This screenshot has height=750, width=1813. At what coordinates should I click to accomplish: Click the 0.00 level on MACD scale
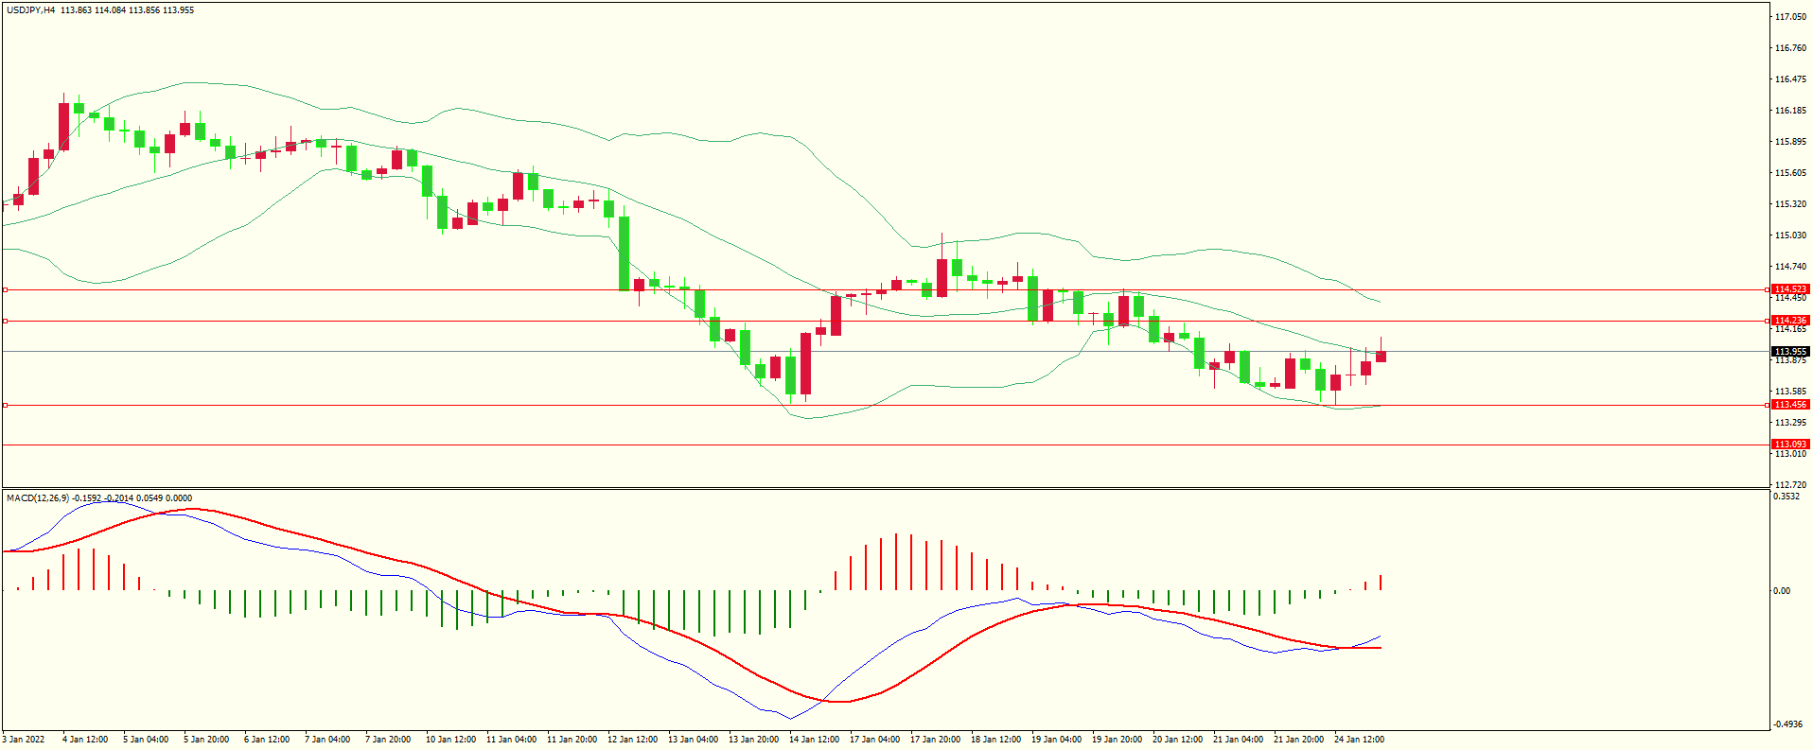tap(1782, 591)
